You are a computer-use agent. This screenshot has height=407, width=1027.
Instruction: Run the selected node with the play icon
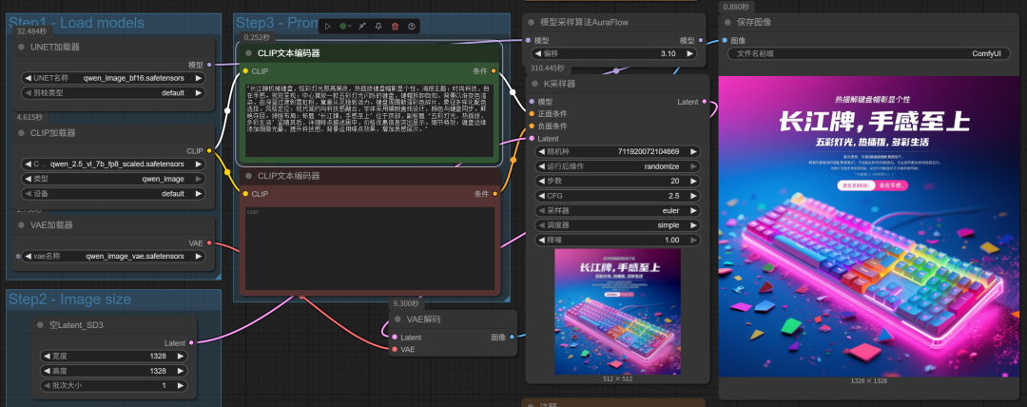click(327, 27)
